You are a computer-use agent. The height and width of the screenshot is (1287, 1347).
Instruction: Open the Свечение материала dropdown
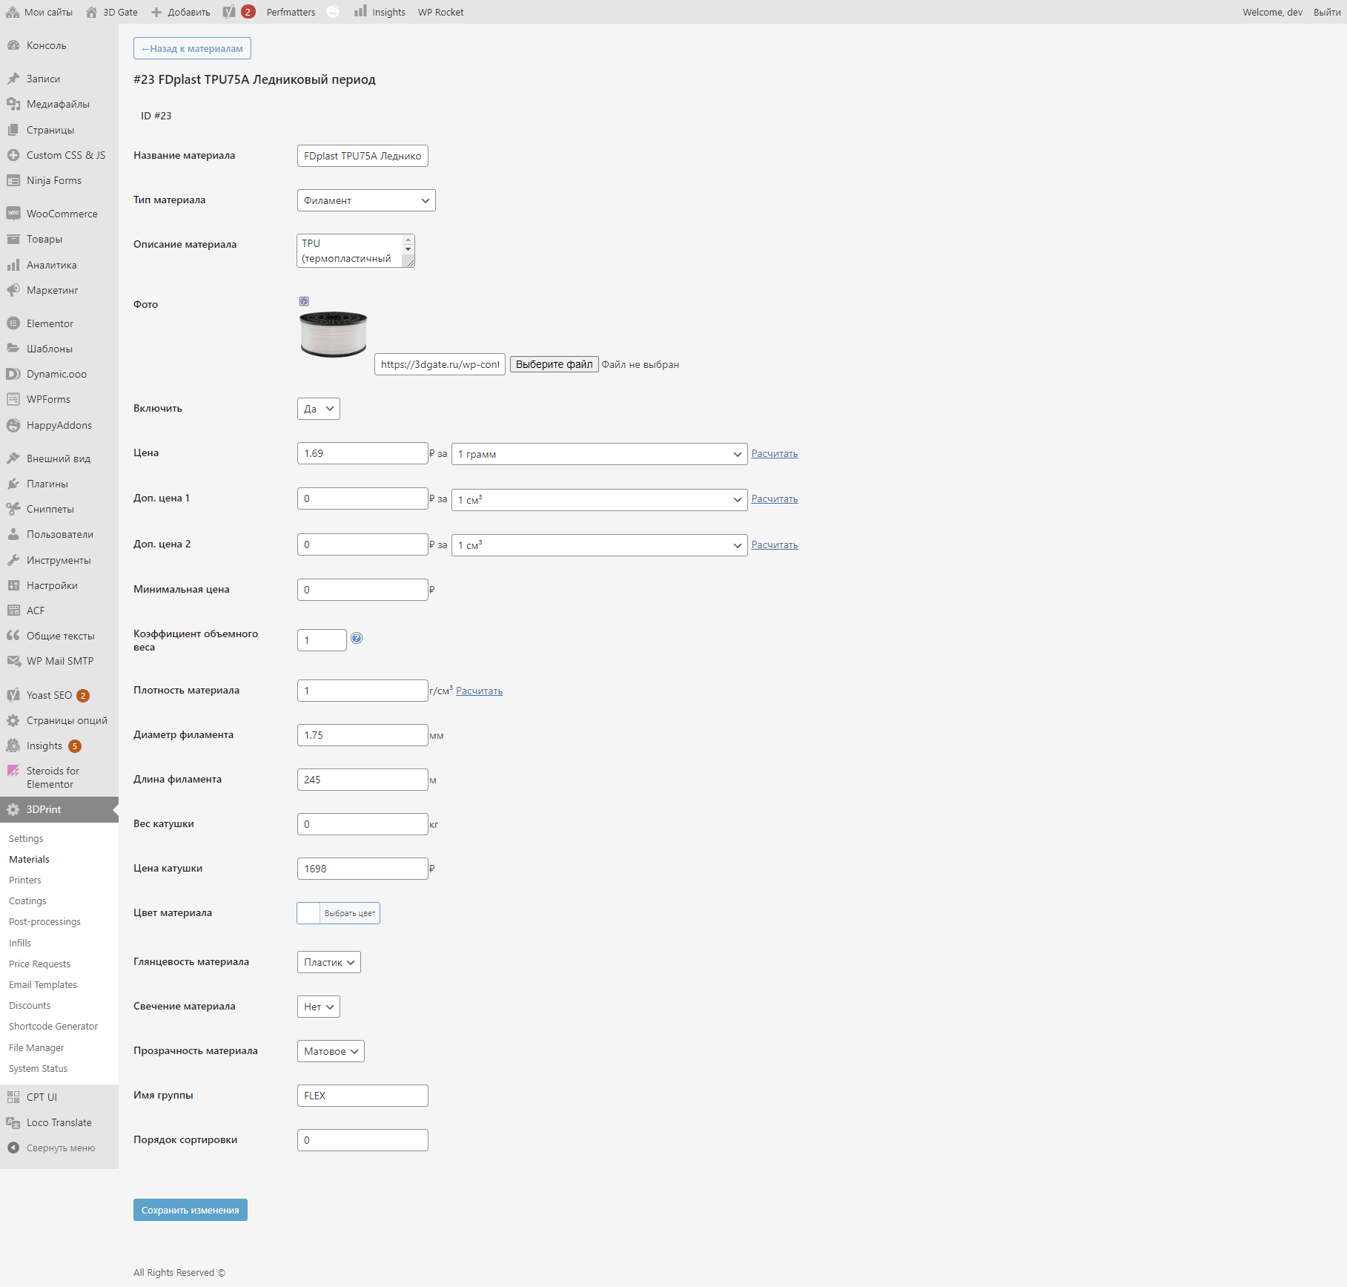click(319, 1007)
